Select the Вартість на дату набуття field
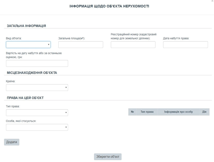Image resolution: width=214 pixels, height=162 pixels. point(37,63)
